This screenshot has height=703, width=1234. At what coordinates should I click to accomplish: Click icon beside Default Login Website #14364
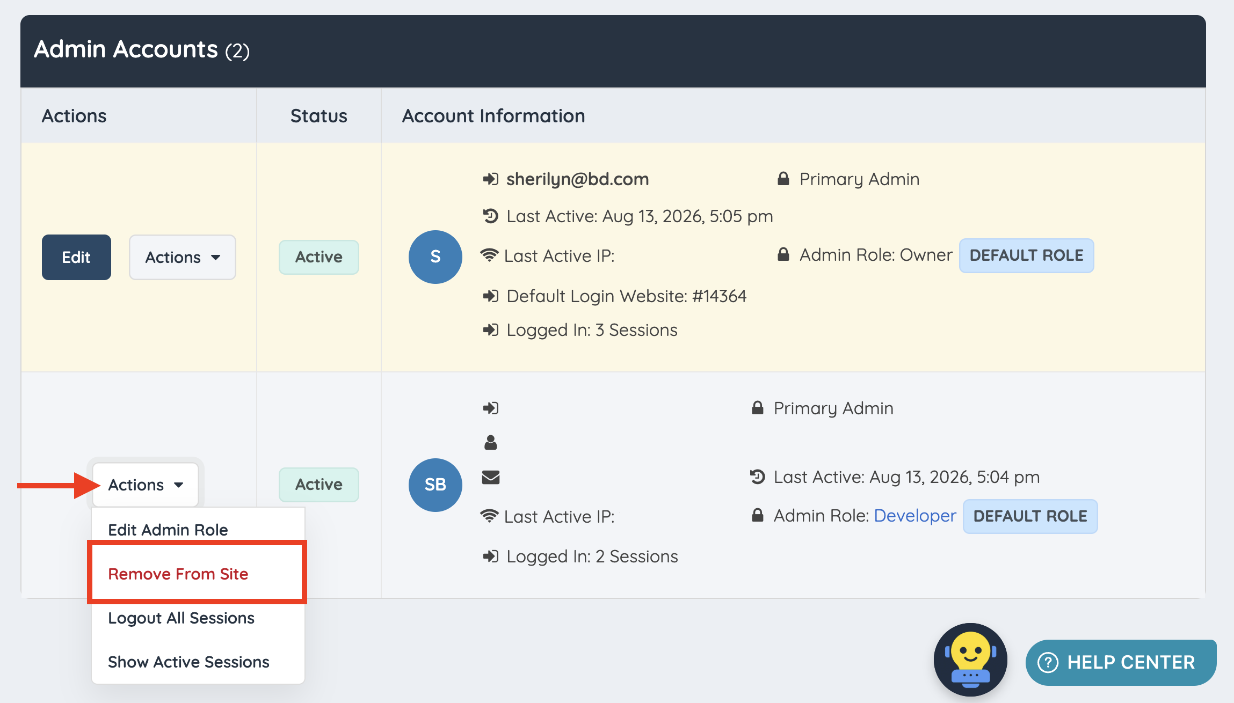tap(491, 296)
